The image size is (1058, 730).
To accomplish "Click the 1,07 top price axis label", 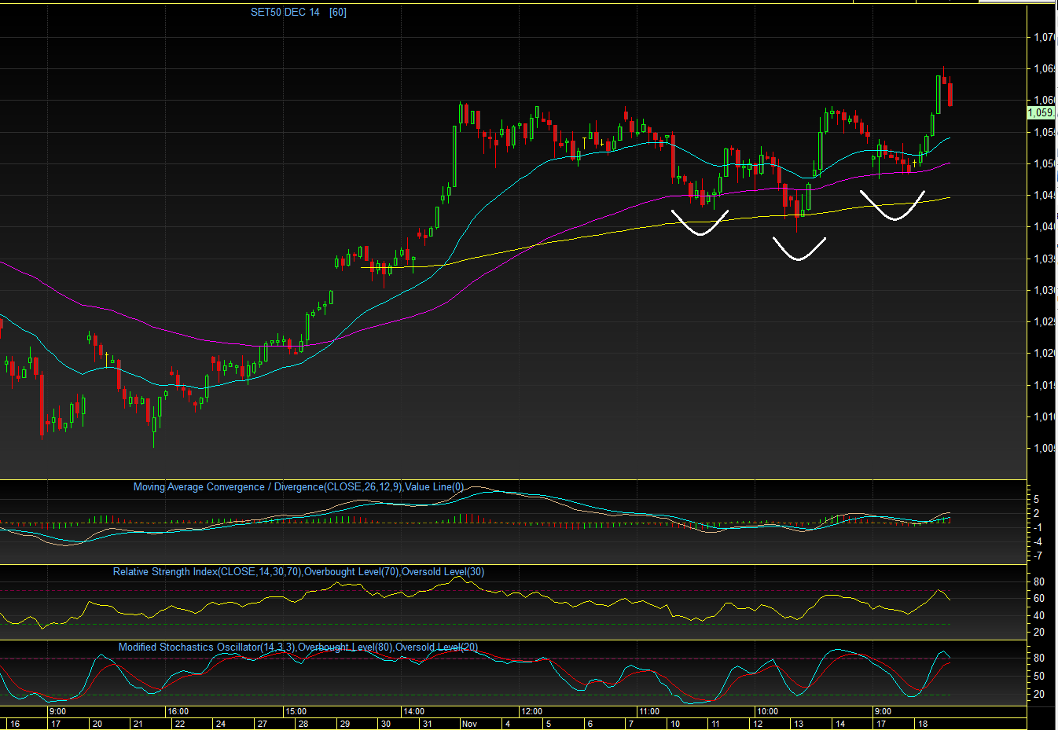I will point(1045,37).
